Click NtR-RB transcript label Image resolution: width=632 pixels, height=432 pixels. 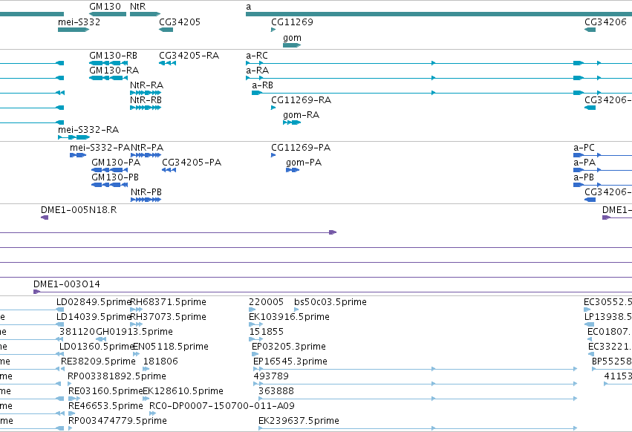pyautogui.click(x=146, y=100)
